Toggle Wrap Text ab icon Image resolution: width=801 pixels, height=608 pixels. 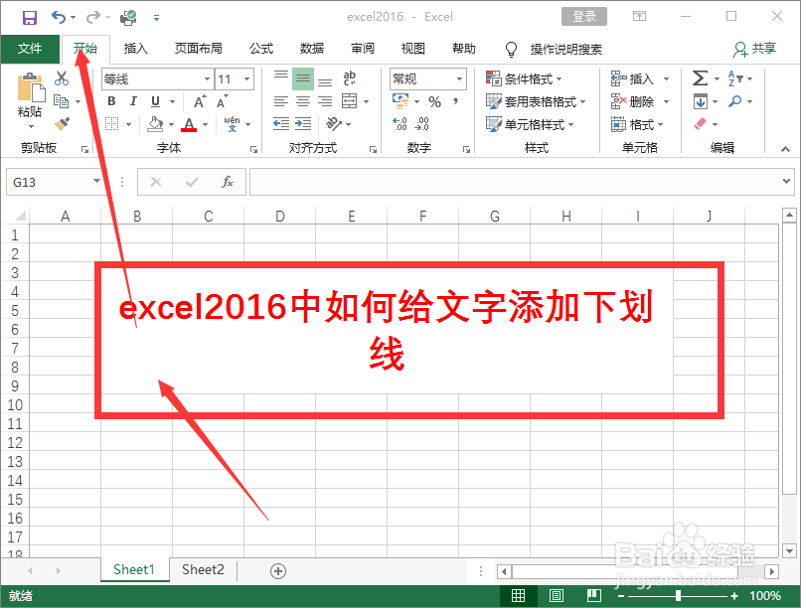click(350, 78)
